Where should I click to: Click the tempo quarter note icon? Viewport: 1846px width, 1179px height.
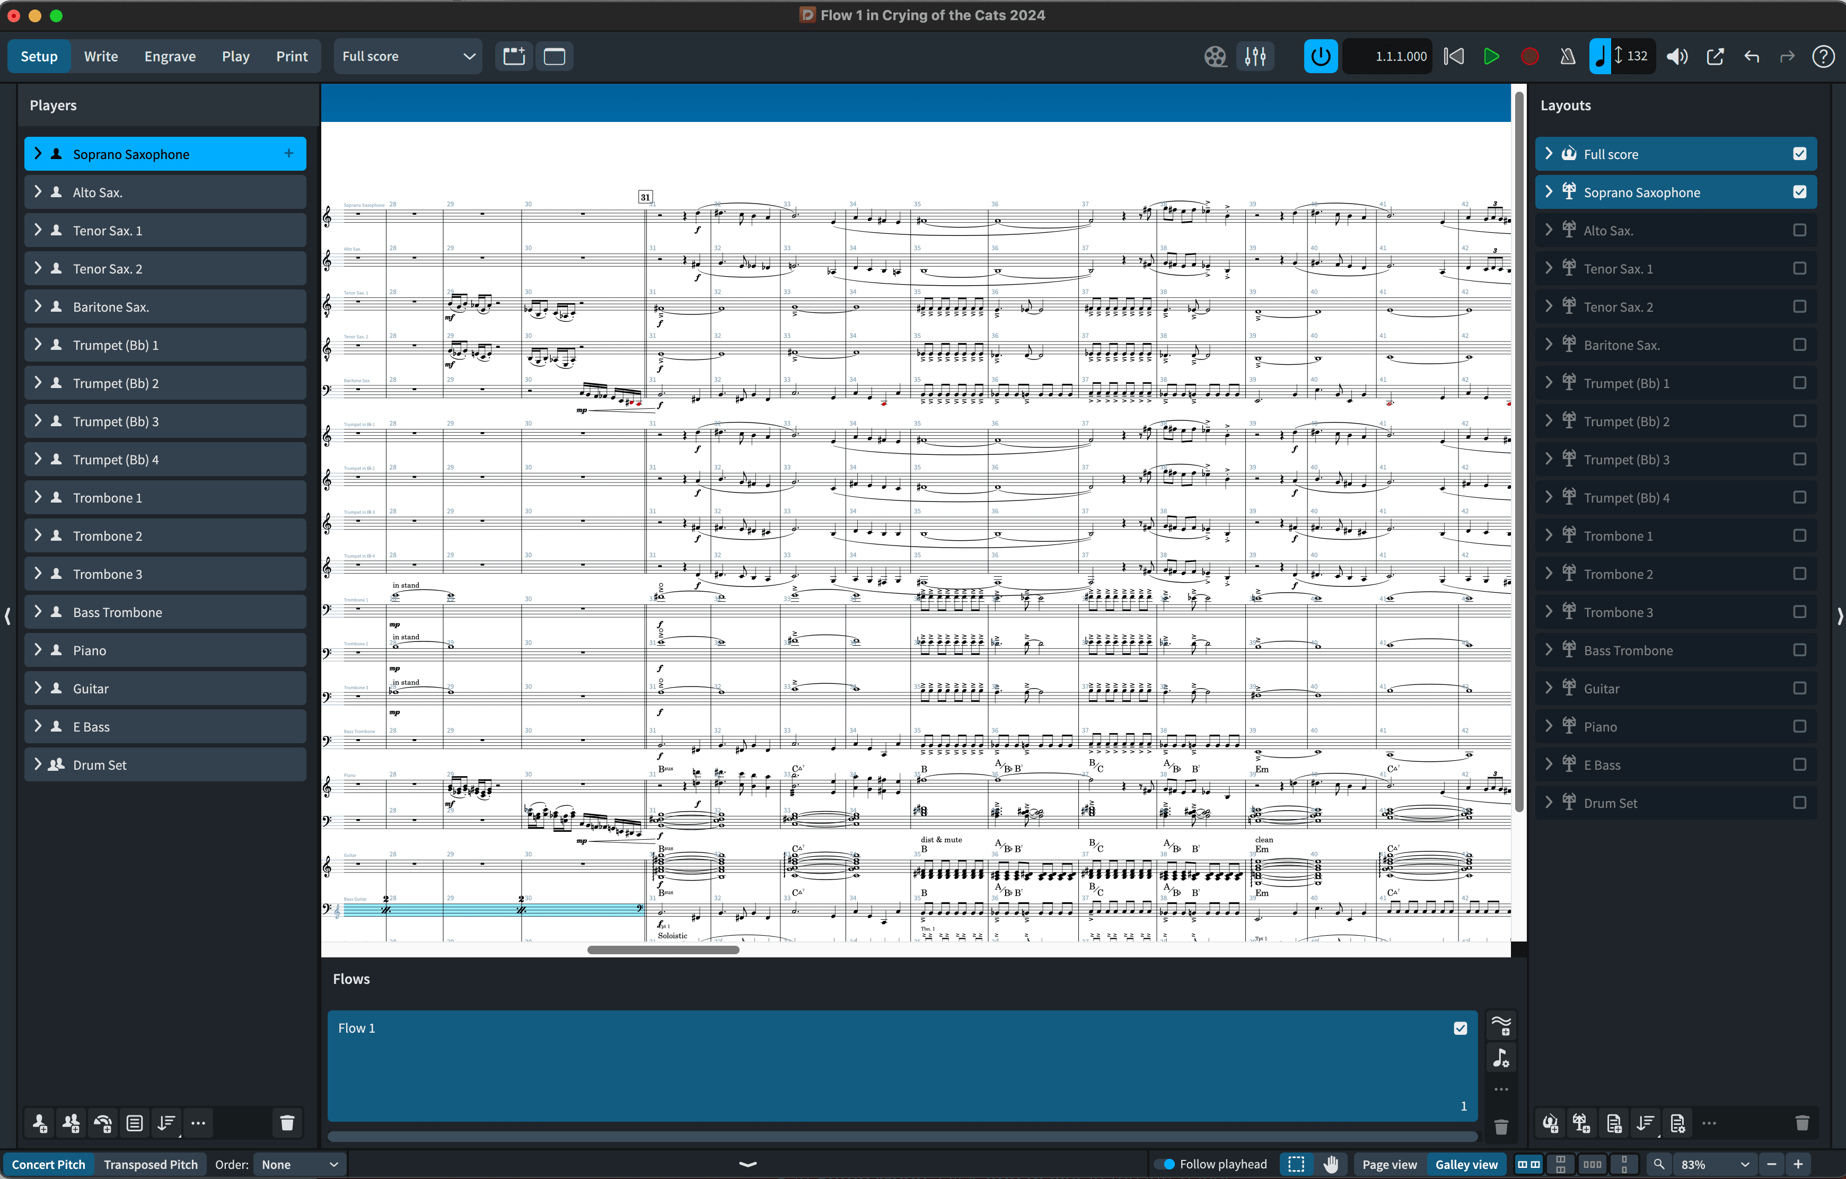click(x=1600, y=57)
